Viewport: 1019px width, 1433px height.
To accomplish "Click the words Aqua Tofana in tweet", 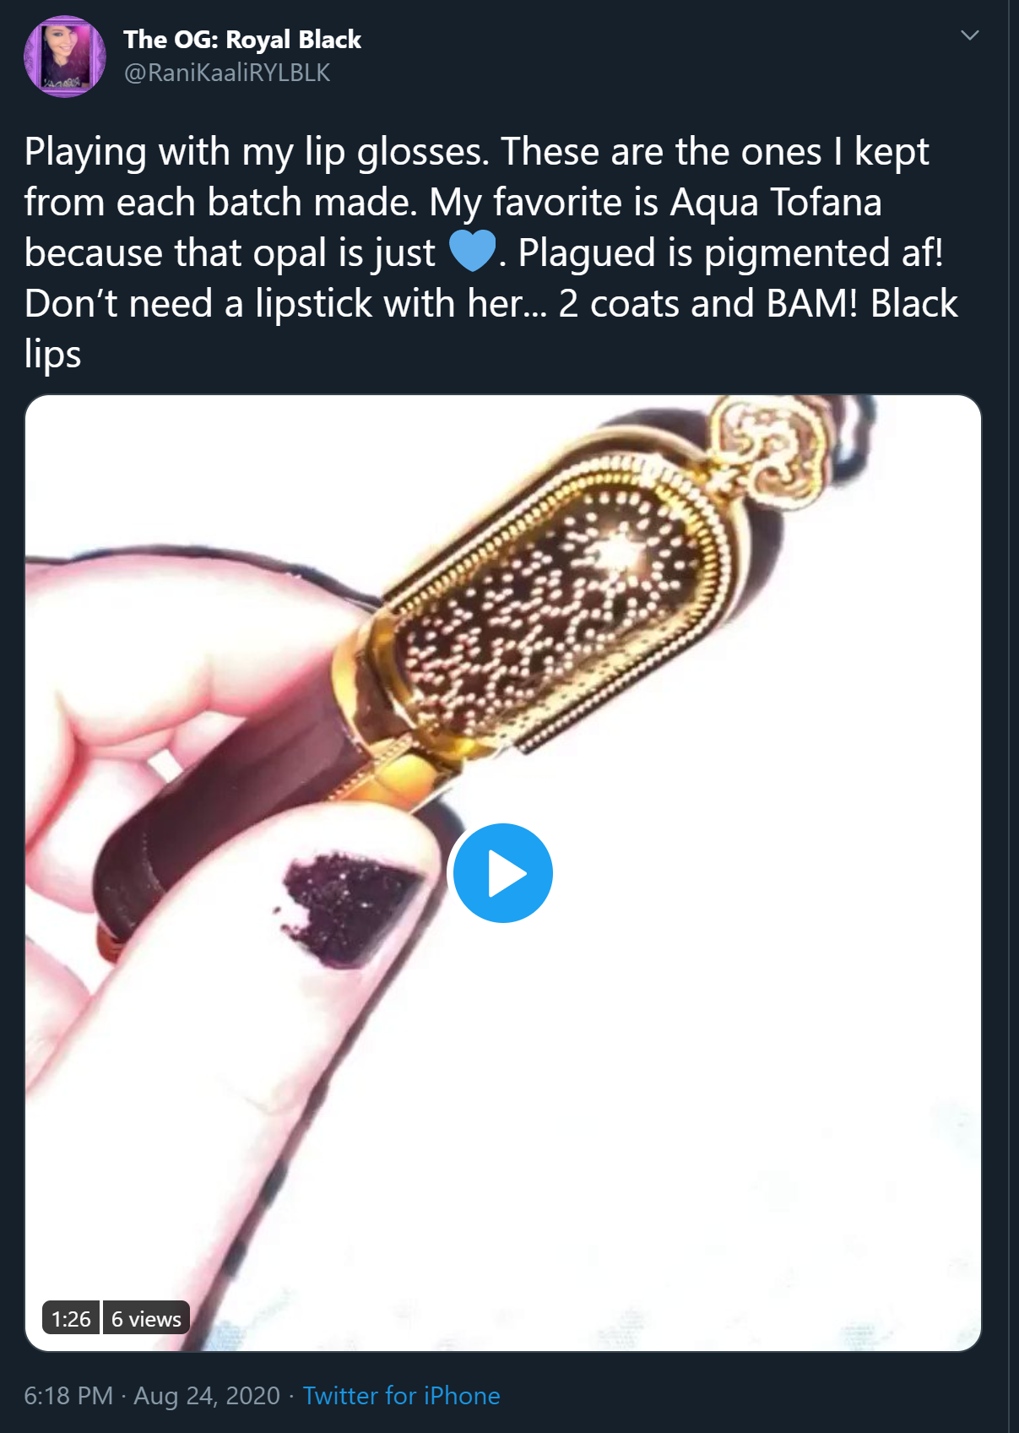I will coord(776,203).
